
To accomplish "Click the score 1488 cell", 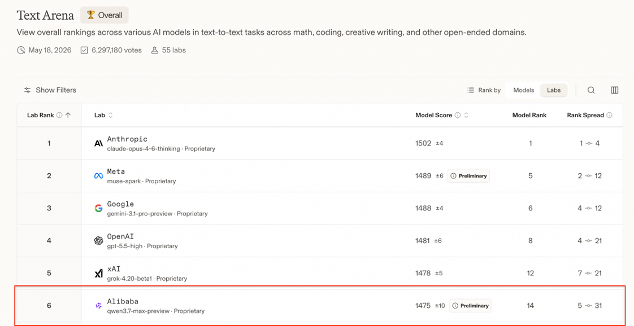I will 423,208.
